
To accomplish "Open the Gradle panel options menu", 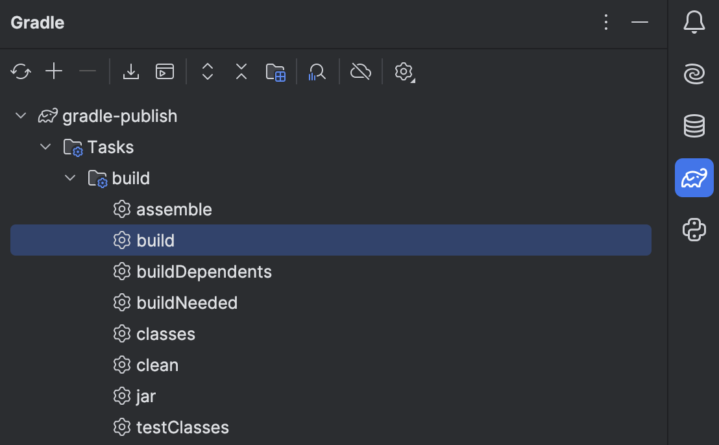I will (606, 23).
